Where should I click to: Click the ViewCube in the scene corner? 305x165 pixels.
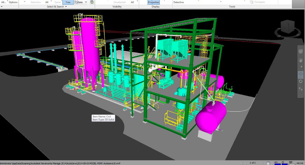(288, 27)
